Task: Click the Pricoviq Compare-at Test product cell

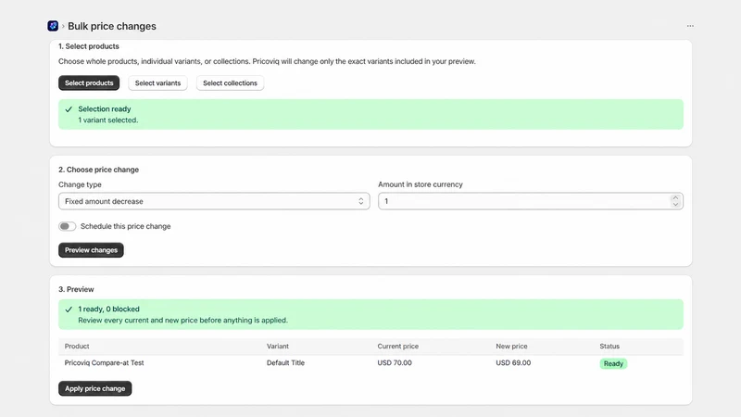Action: click(x=104, y=362)
